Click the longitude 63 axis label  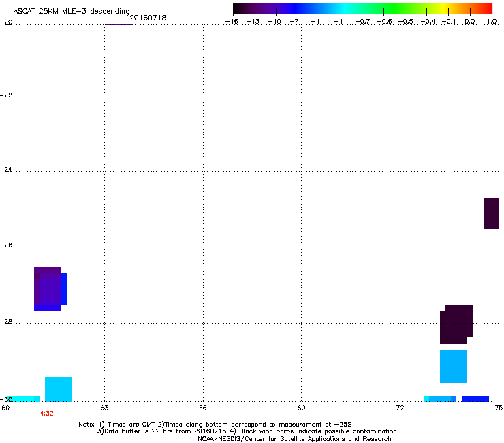click(x=104, y=408)
